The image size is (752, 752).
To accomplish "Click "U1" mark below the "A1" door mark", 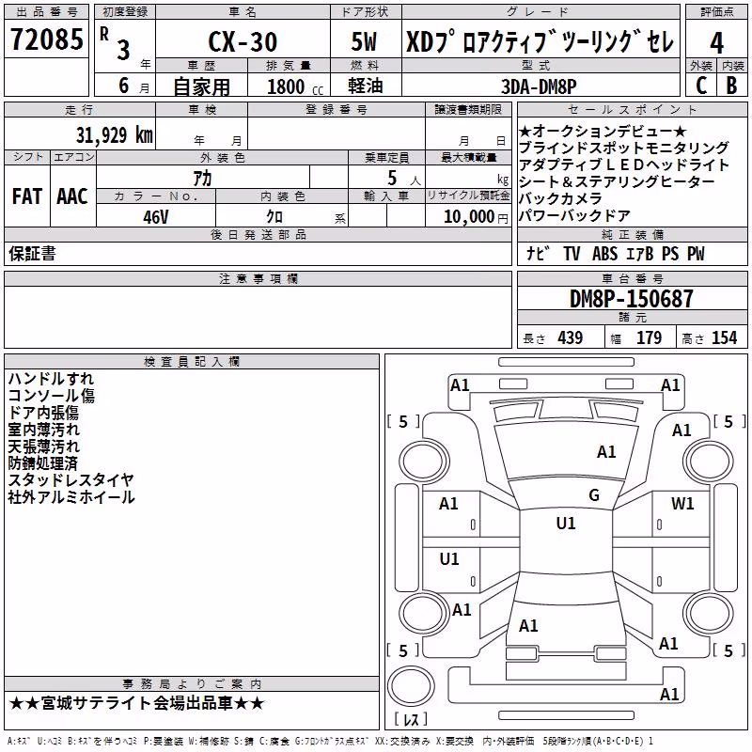I will pyautogui.click(x=449, y=558).
